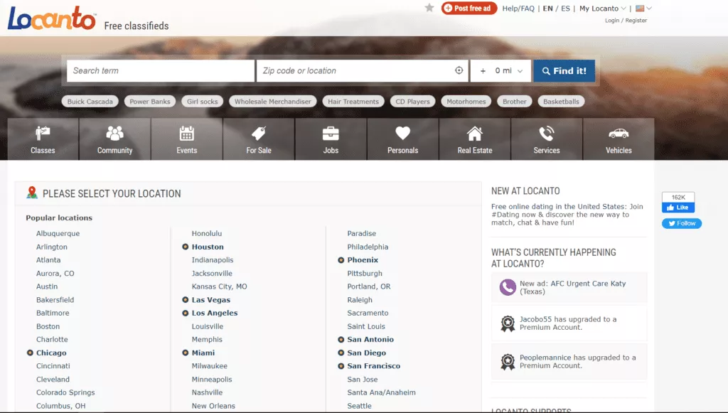
Task: Select the Motorhomes suggestion tag
Action: (466, 102)
